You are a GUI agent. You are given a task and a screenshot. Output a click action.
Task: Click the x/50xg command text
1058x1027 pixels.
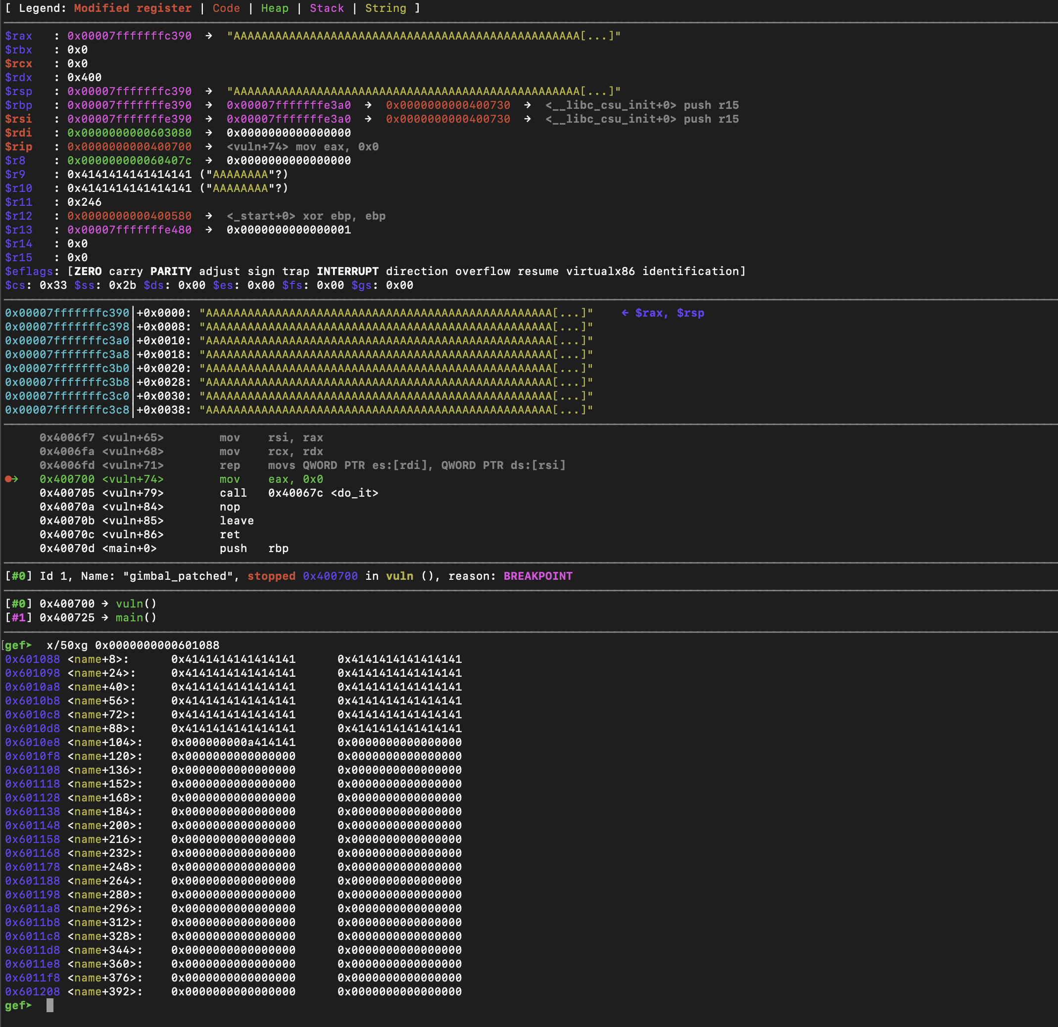coord(133,645)
